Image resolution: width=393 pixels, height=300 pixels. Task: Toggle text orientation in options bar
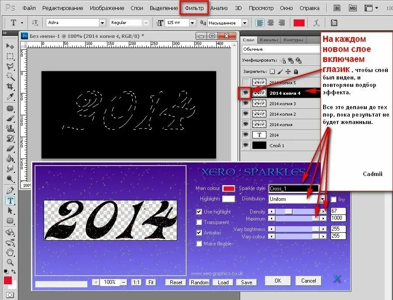[35, 23]
